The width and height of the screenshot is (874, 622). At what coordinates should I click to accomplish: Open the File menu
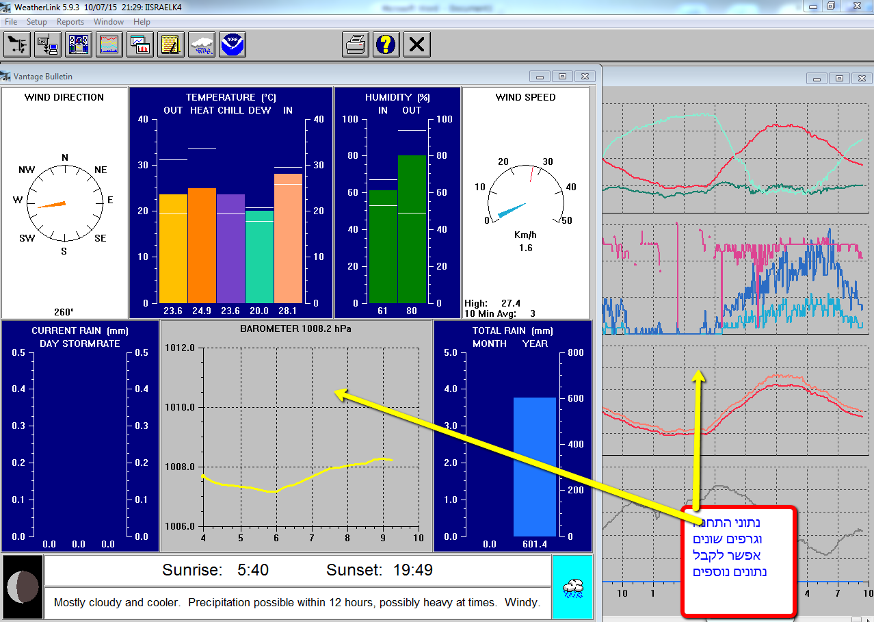click(x=11, y=22)
